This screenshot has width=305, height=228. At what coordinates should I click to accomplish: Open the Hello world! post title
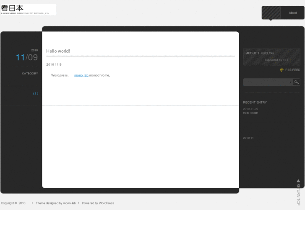click(58, 51)
